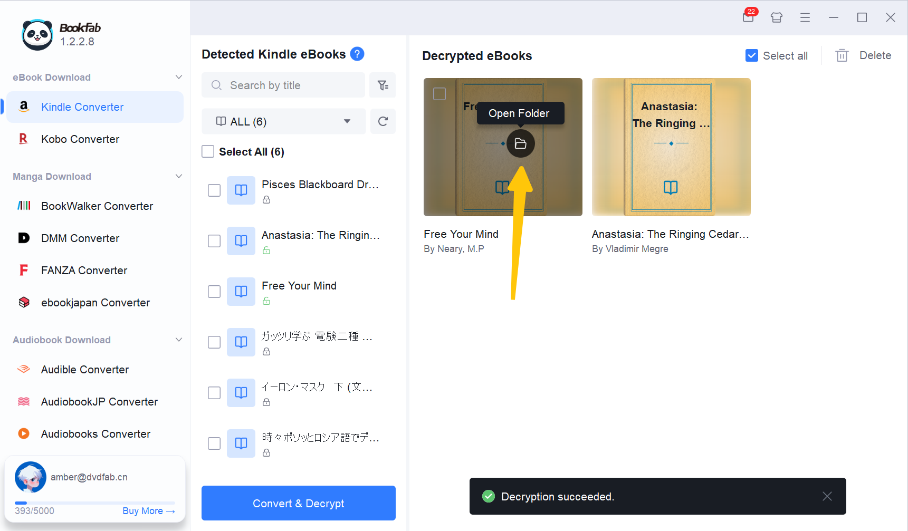
Task: Click the Search by title field
Action: [x=283, y=85]
